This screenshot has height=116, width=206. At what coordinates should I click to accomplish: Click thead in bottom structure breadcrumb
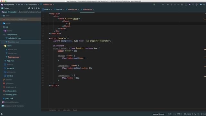[x=75, y=110]
